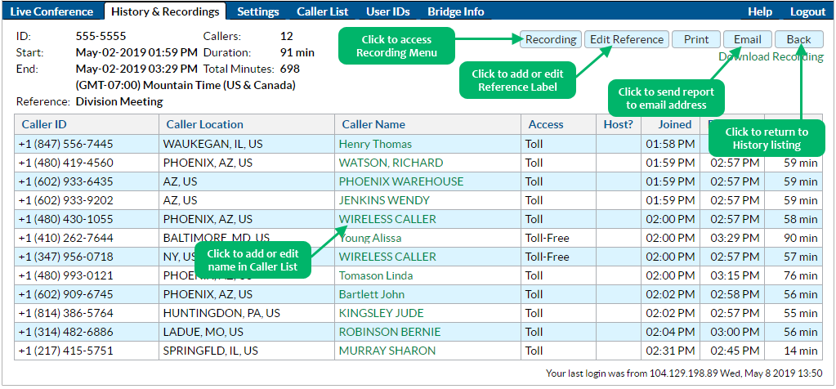Edit caller name Henry Thomas
This screenshot has height=389, width=836.
tap(375, 144)
